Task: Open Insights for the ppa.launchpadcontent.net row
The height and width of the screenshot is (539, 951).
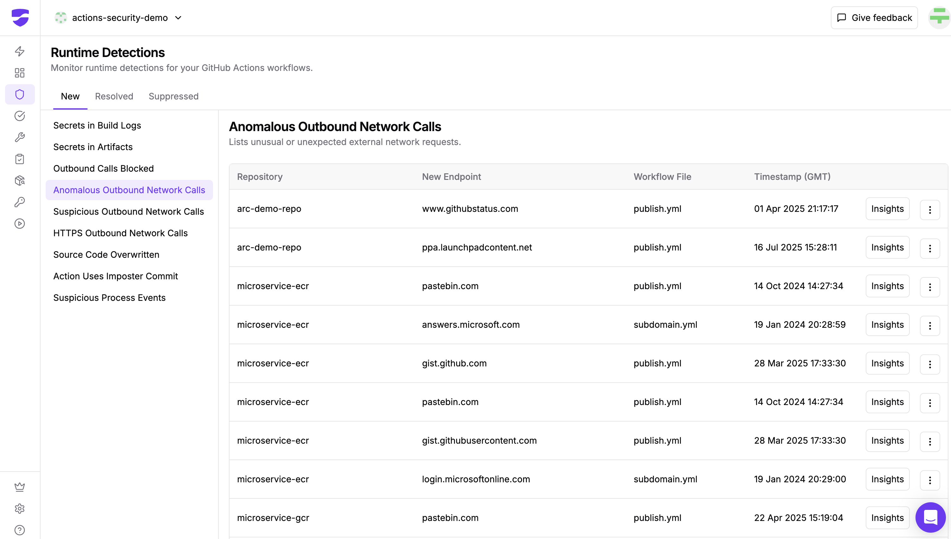Action: 887,247
